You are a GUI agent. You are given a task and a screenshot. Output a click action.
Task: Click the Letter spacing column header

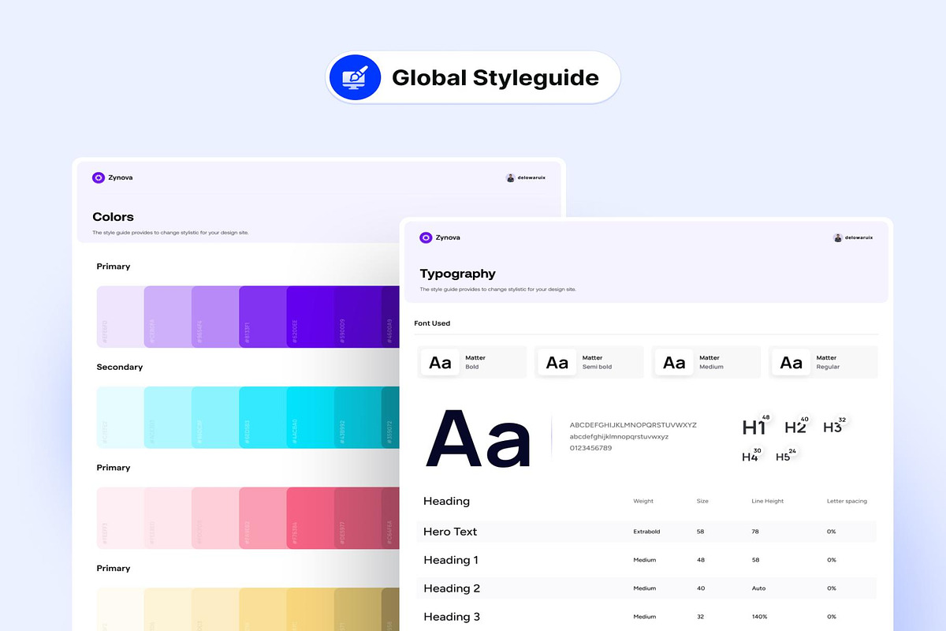point(847,501)
